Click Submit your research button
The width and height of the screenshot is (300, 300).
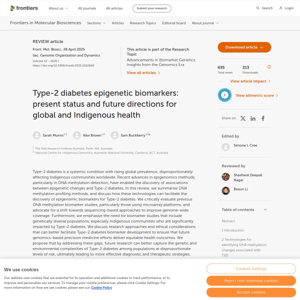pyautogui.click(x=151, y=8)
